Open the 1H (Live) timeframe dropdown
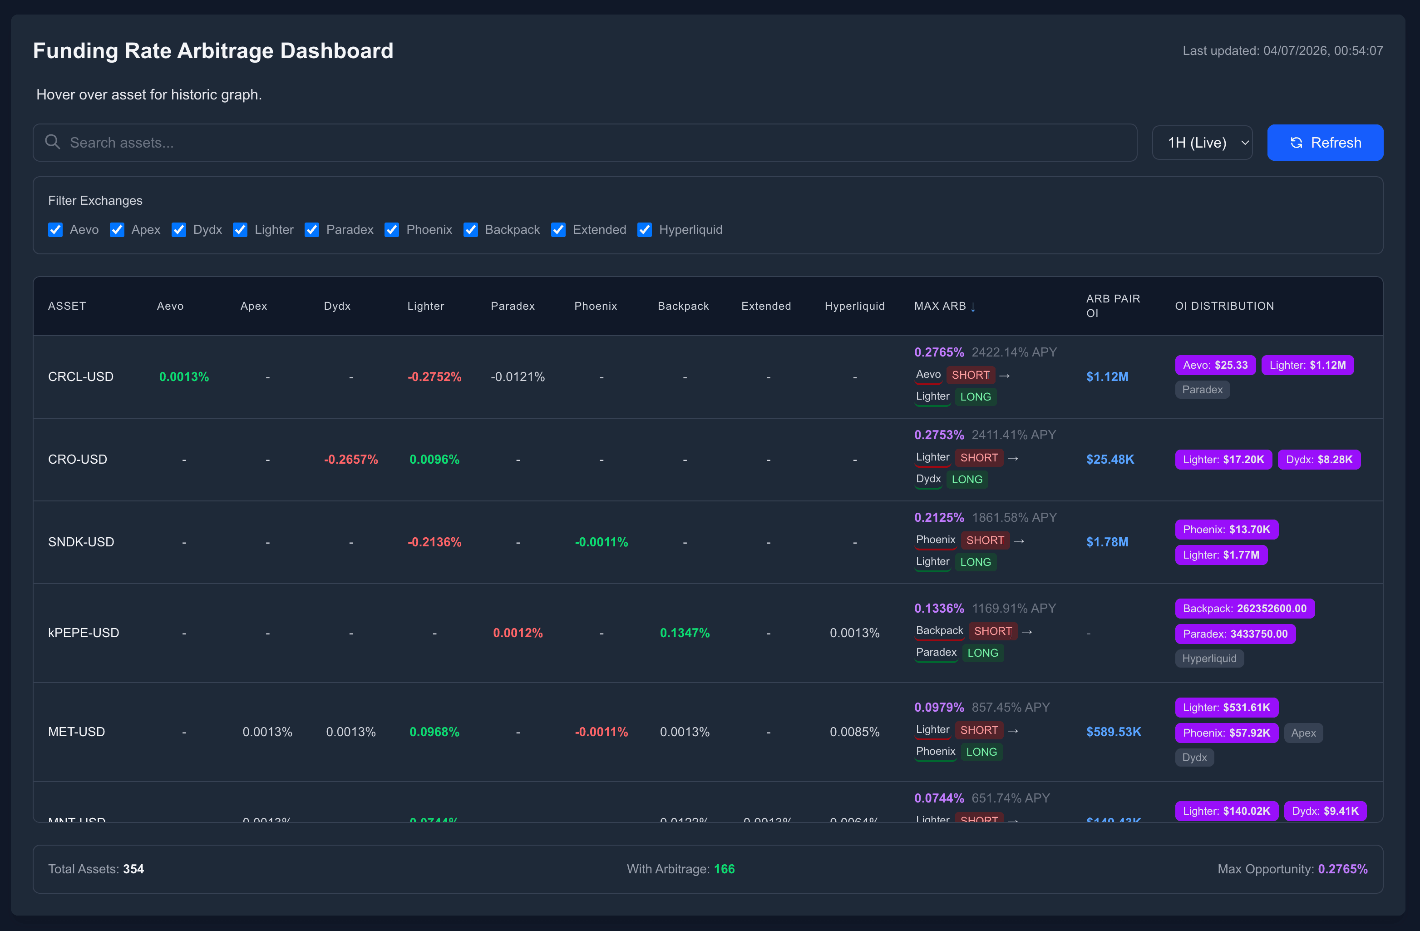This screenshot has width=1420, height=931. 1202,143
